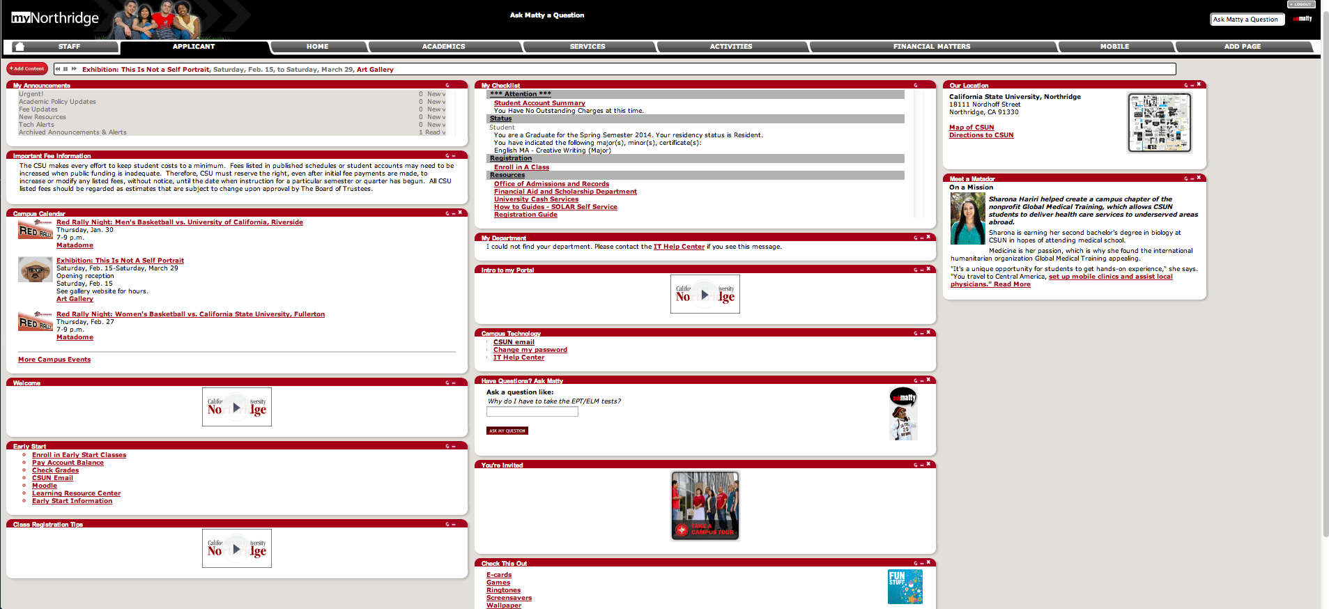Open the Student Account Summary link
This screenshot has width=1329, height=609.
[539, 103]
